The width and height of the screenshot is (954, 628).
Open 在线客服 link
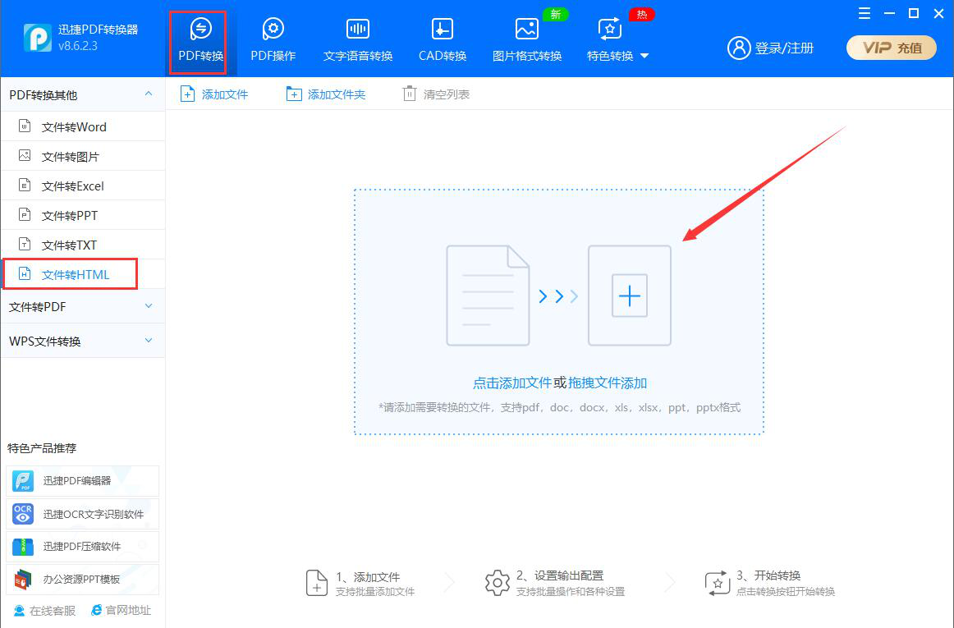(45, 611)
